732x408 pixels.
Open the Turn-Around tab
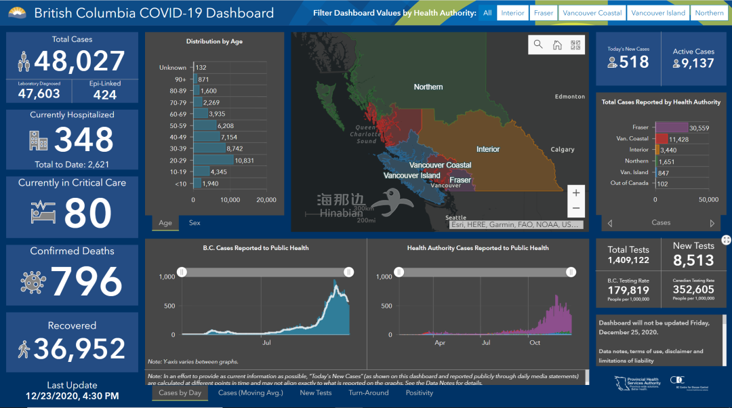click(x=368, y=392)
